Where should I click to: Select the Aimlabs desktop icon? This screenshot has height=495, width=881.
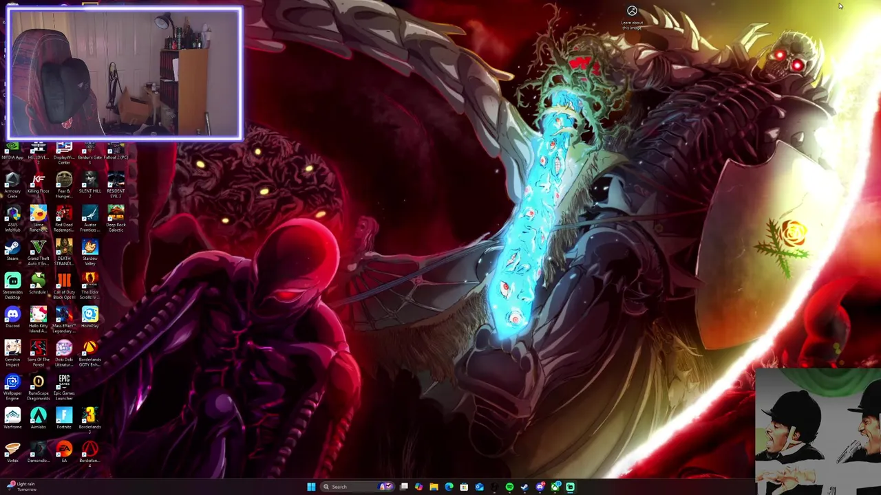click(39, 419)
